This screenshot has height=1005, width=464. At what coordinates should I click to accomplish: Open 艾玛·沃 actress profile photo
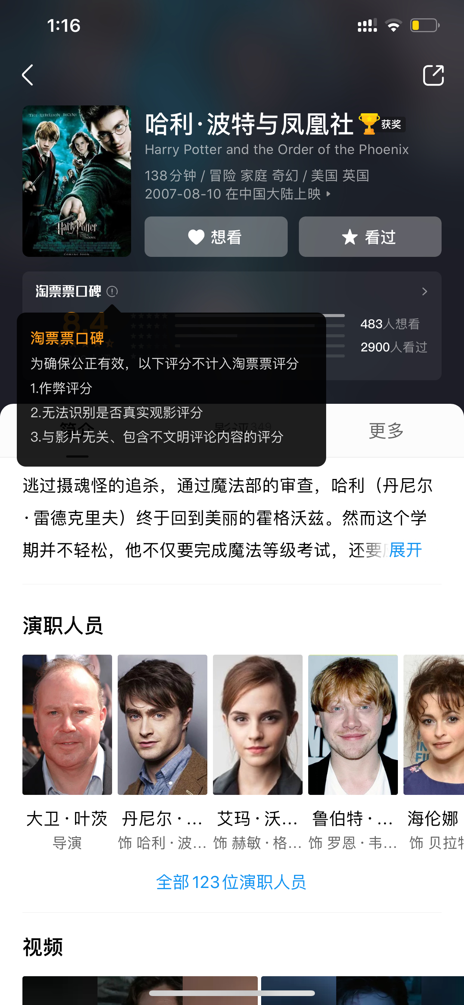(258, 725)
